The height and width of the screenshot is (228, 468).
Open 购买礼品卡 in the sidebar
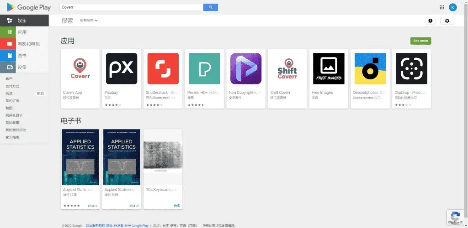[x=14, y=115]
